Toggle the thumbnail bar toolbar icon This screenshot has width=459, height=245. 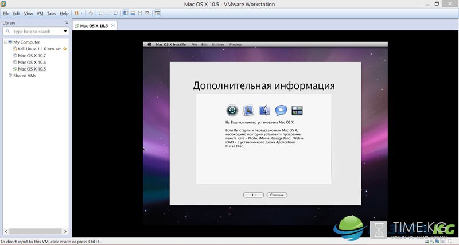(x=133, y=13)
